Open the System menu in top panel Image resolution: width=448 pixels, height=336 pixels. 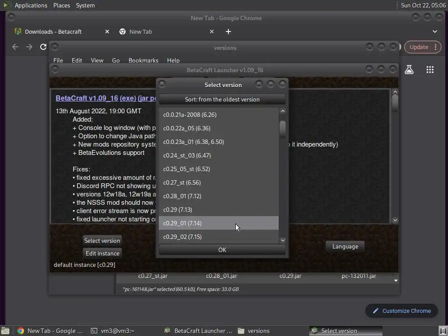(x=85, y=5)
